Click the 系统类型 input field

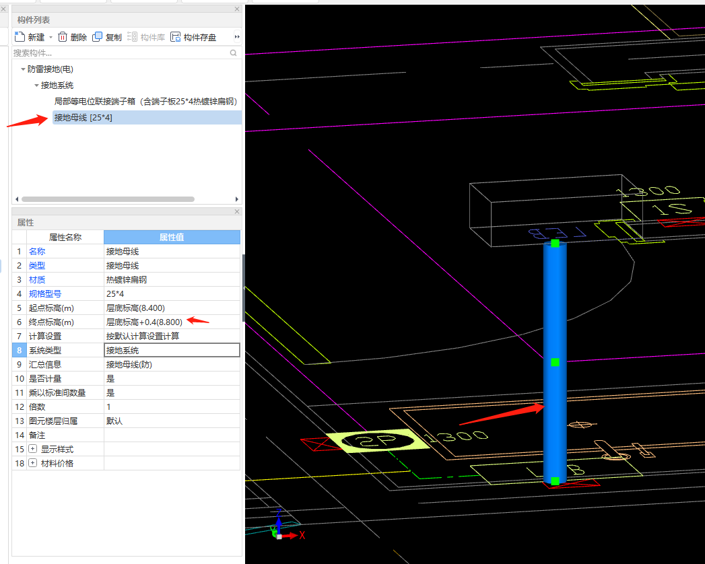coord(172,350)
